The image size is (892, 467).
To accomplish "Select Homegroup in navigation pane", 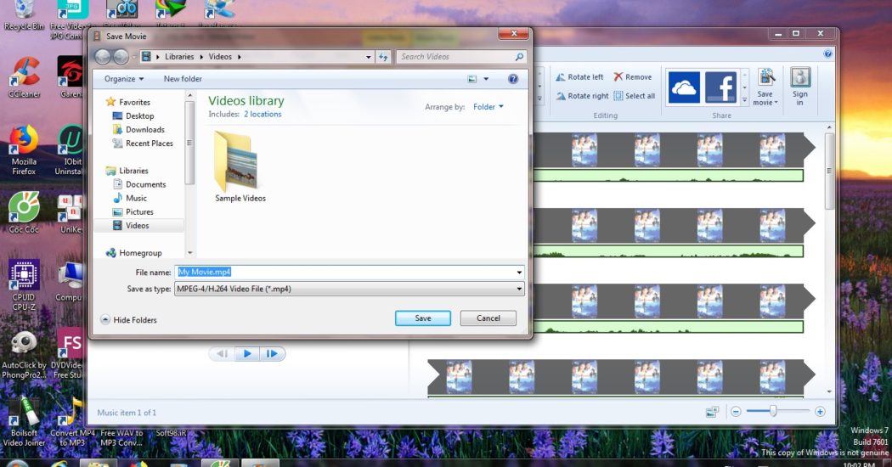I will [133, 252].
